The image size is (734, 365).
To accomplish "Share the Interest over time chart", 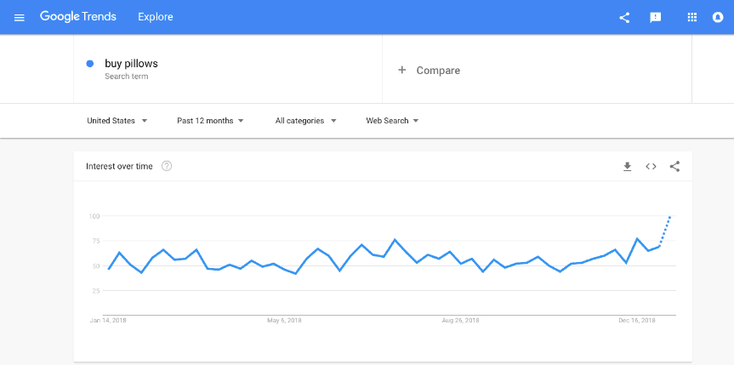I will 674,167.
